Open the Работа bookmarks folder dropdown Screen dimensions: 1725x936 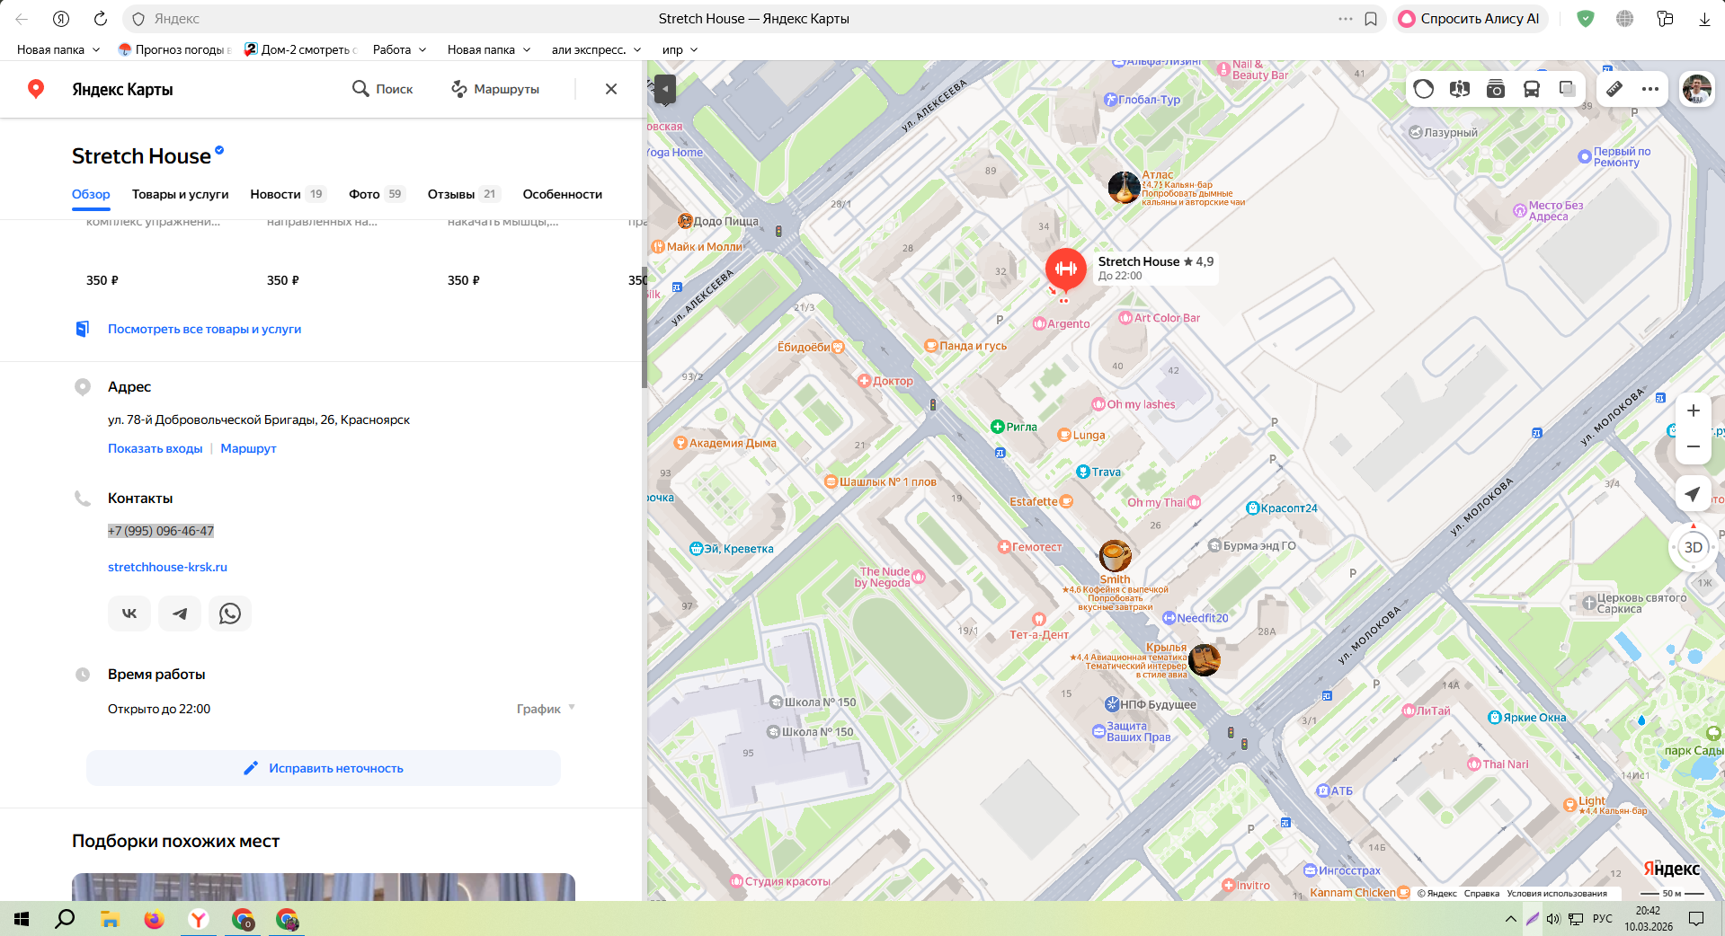tap(399, 49)
